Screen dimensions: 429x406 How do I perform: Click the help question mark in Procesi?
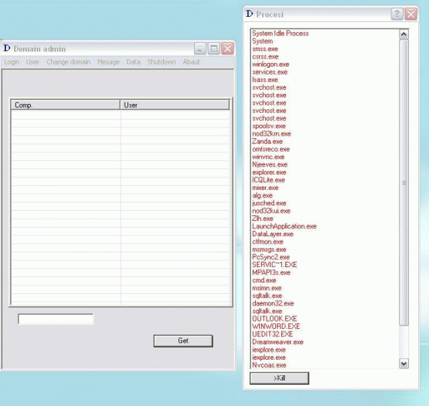tap(397, 14)
